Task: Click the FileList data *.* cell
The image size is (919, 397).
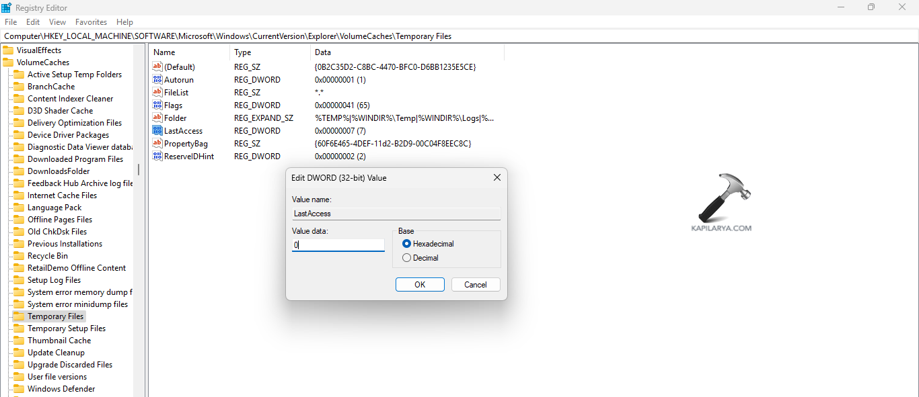Action: pos(320,93)
